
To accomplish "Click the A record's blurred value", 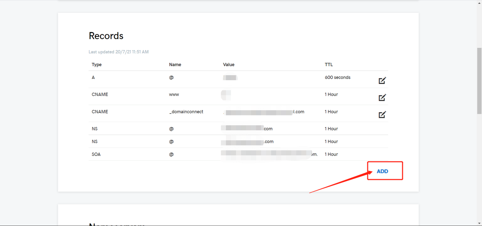I will [230, 77].
